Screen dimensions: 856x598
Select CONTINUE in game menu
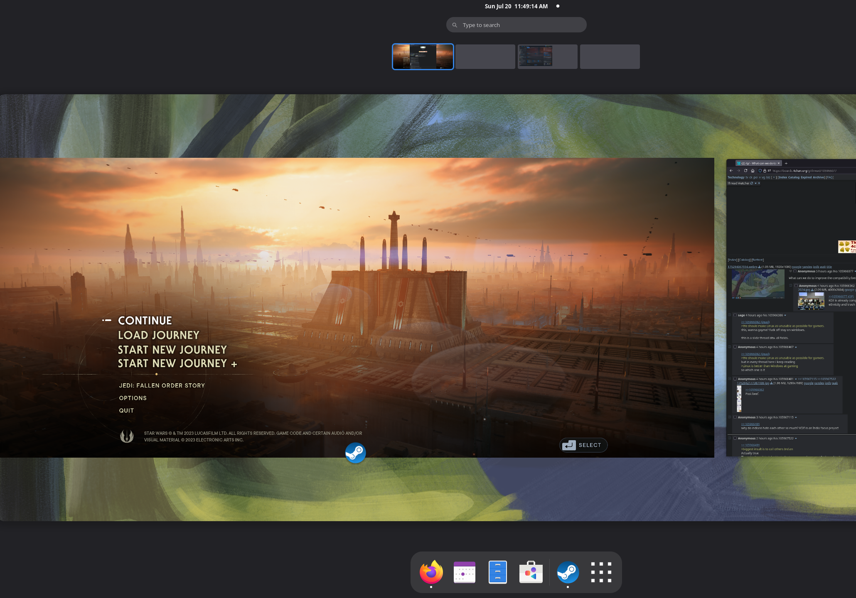[145, 321]
